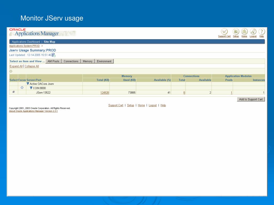This screenshot has height=205, width=274.
Task: Click the footer Support Cart link
Action: [x=116, y=105]
